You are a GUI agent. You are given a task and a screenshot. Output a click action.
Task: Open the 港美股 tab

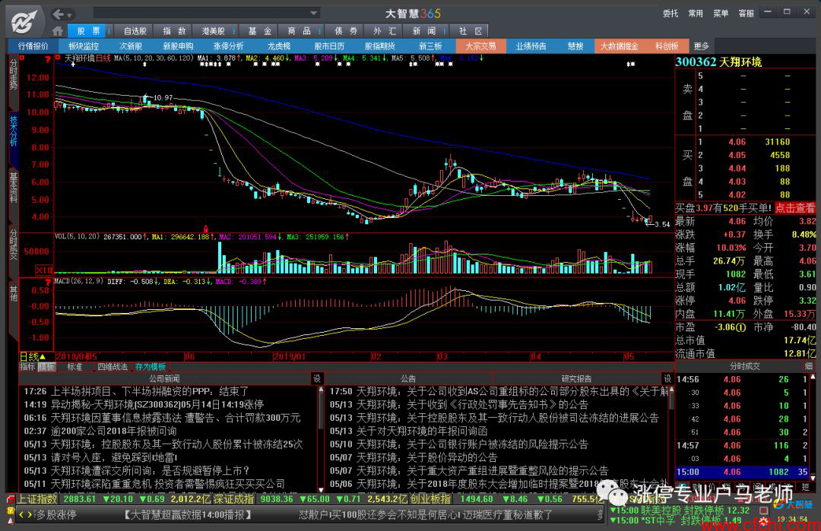pyautogui.click(x=213, y=31)
